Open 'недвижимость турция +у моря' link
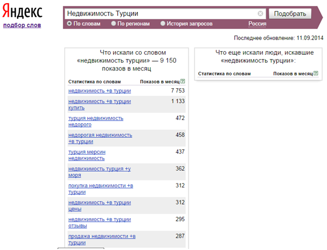 pos(100,172)
